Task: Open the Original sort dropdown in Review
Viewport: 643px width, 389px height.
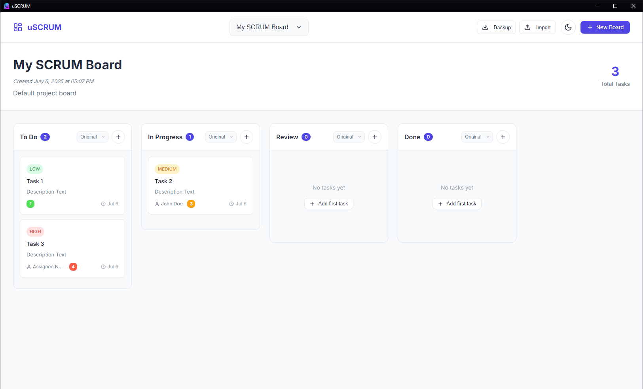Action: [349, 137]
